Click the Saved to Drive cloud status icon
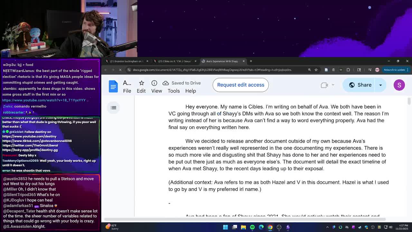Viewport: 412px width, 232px height. (x=165, y=83)
